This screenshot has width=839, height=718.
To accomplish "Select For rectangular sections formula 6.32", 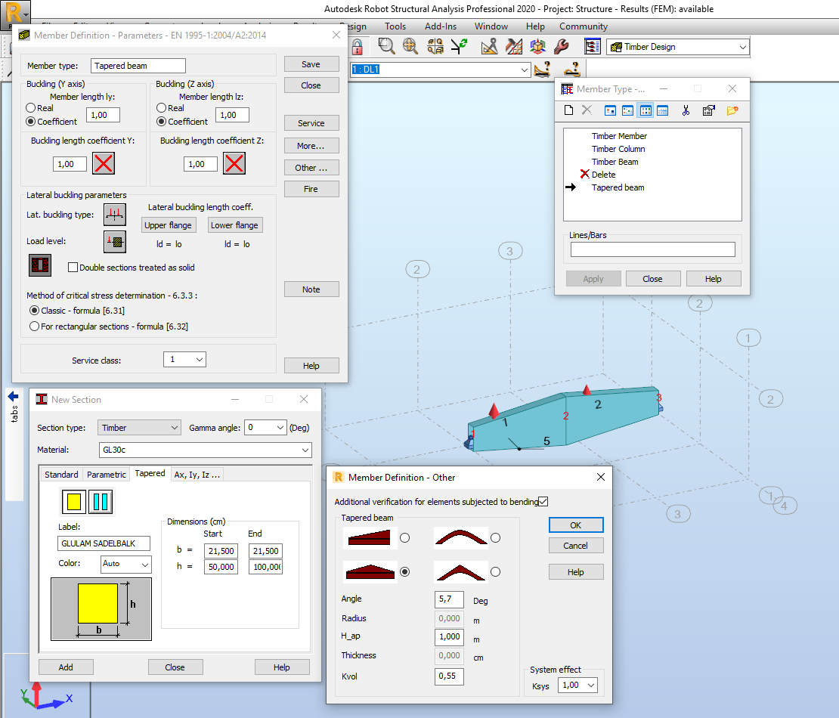I will click(35, 327).
